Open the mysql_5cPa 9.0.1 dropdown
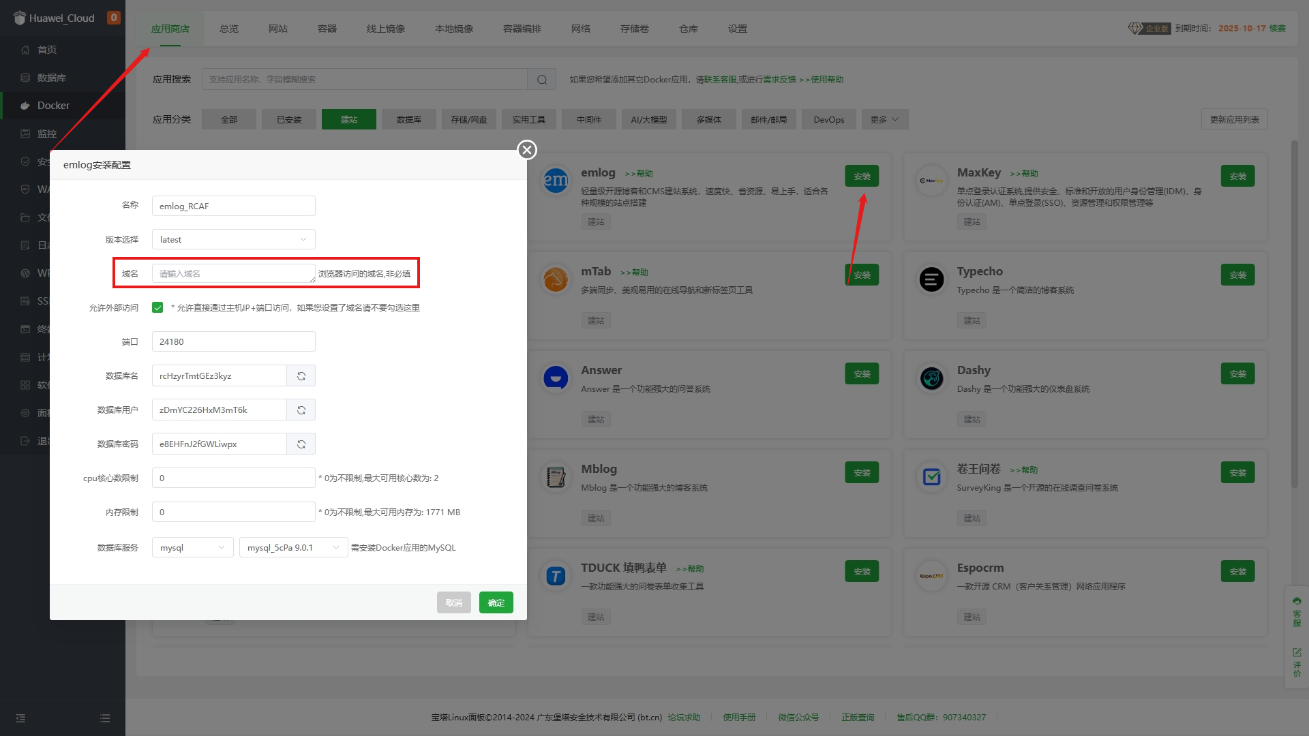1309x736 pixels. pos(294,548)
